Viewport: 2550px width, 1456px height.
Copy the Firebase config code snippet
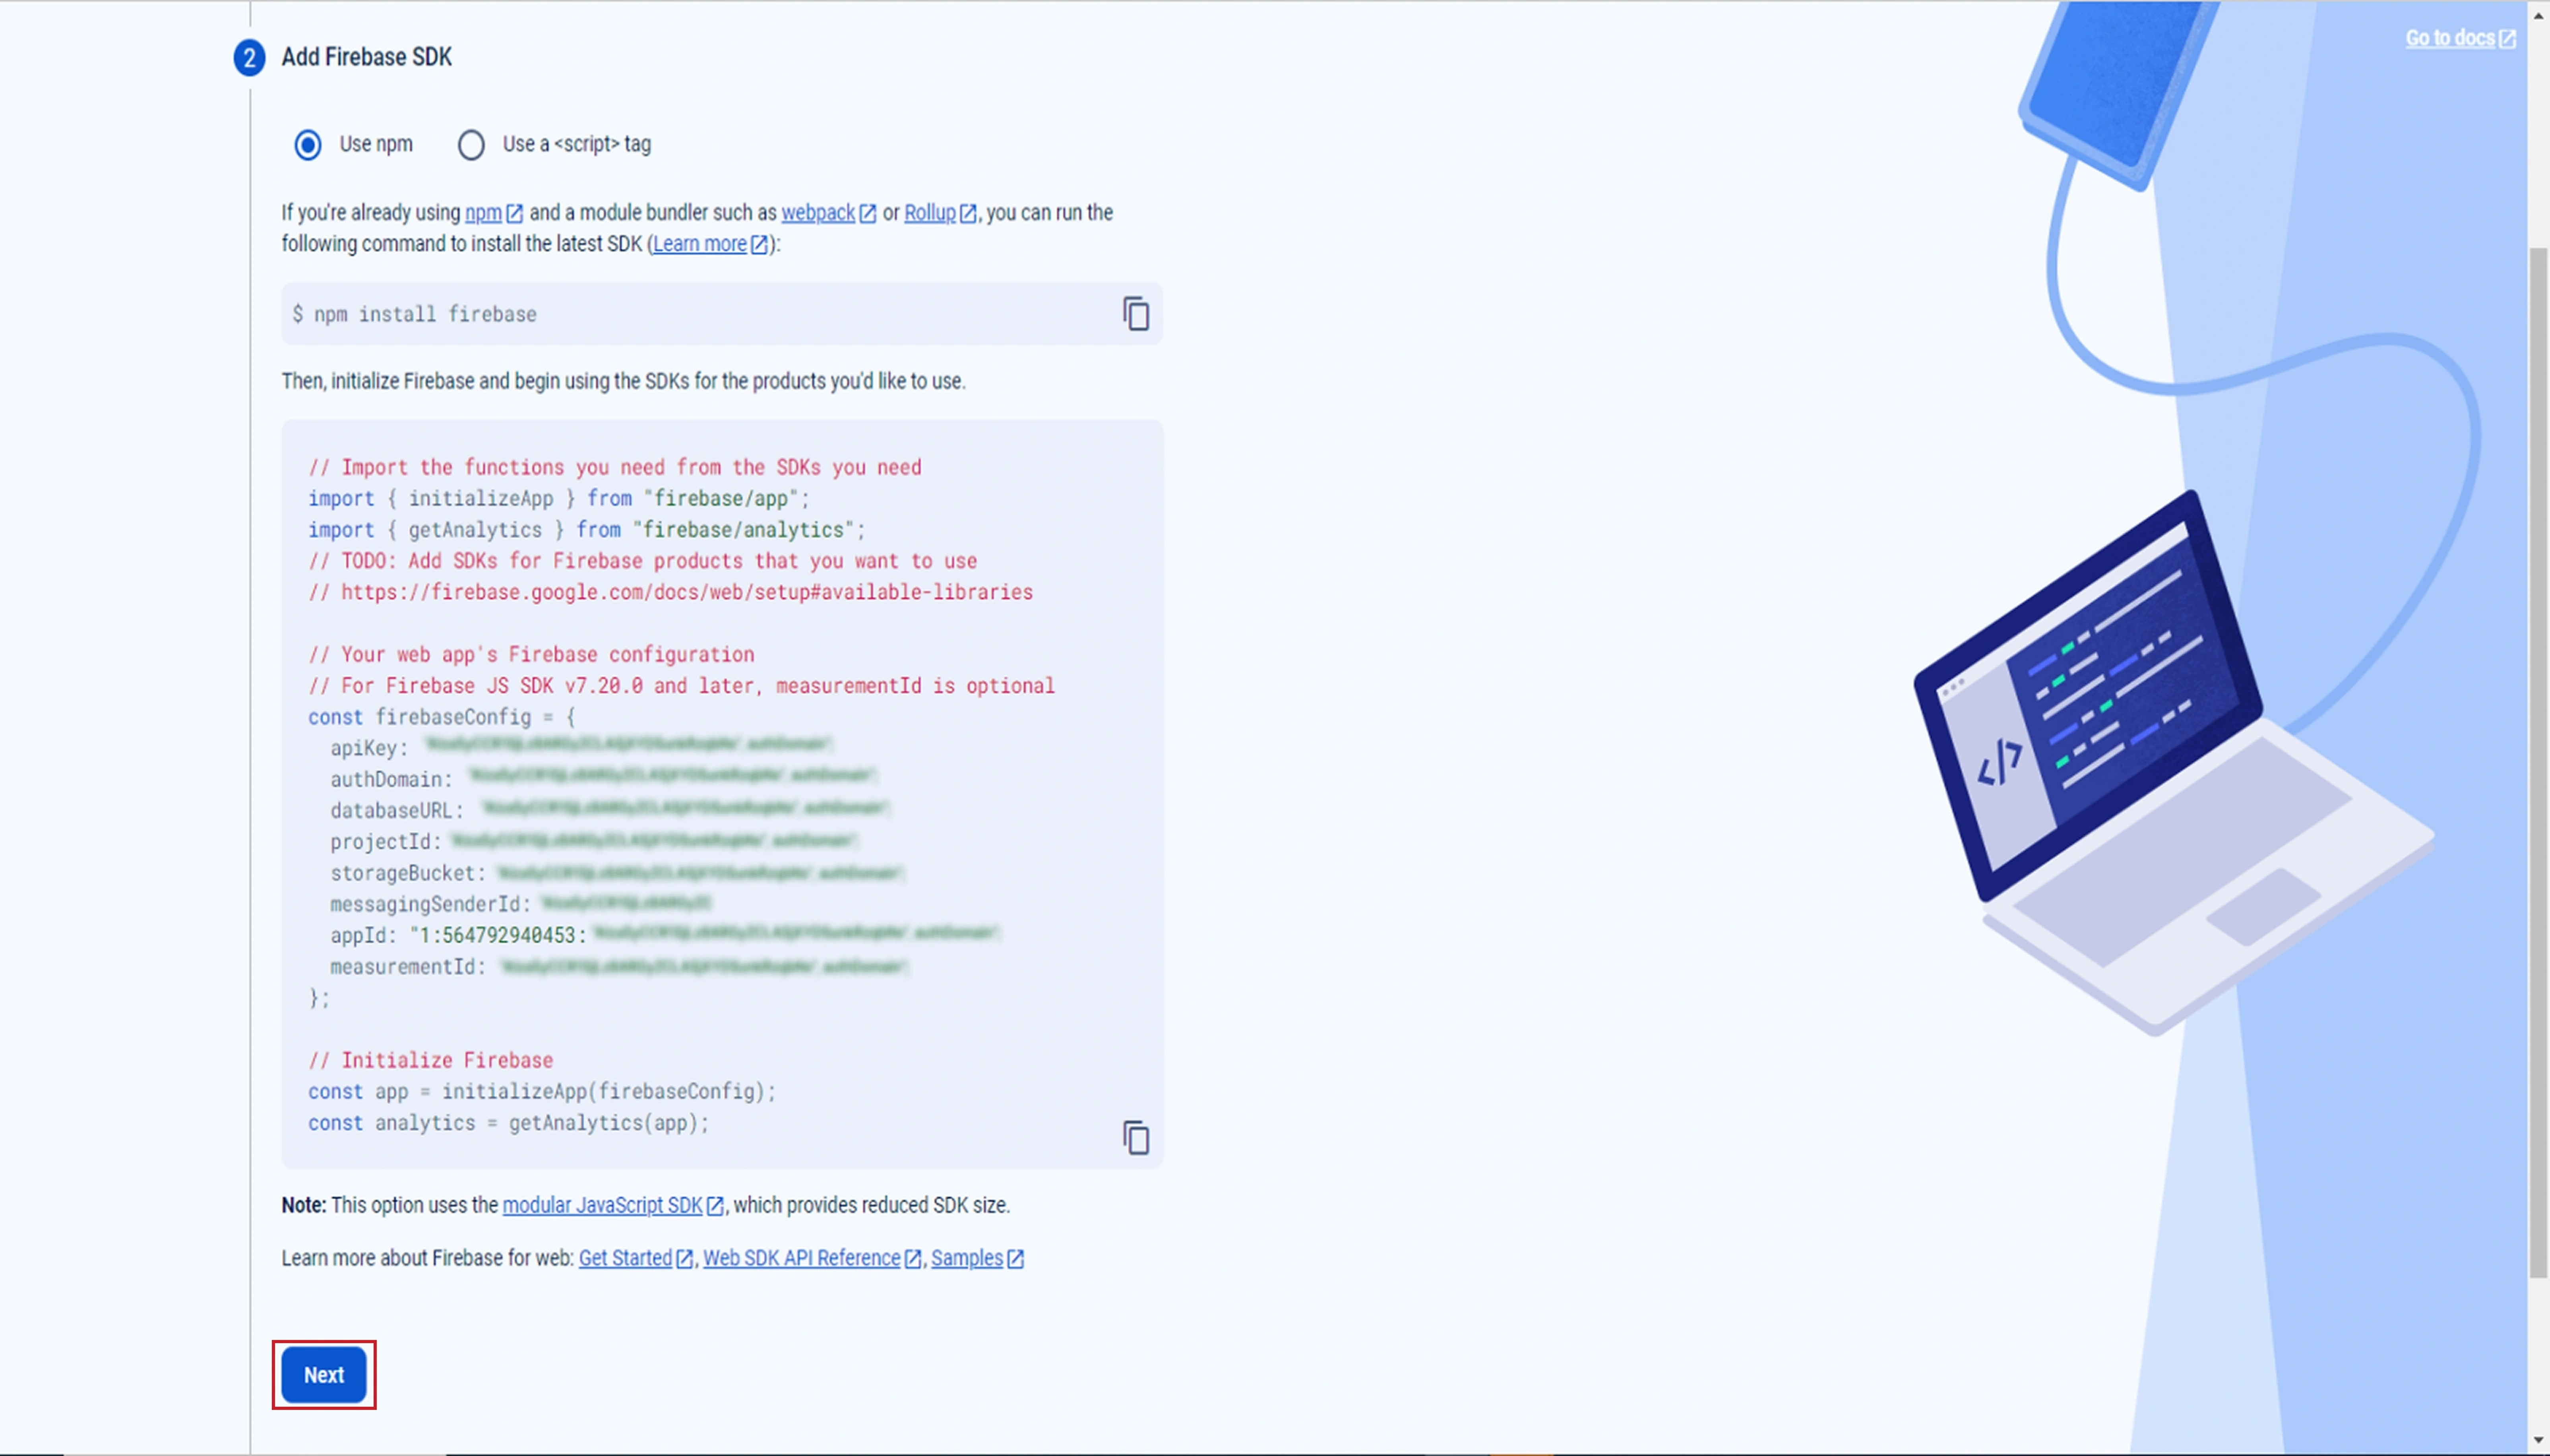click(1135, 1138)
